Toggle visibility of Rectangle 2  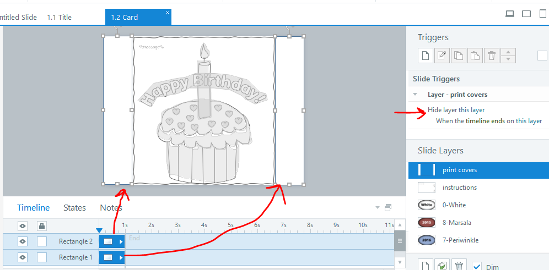pos(23,241)
